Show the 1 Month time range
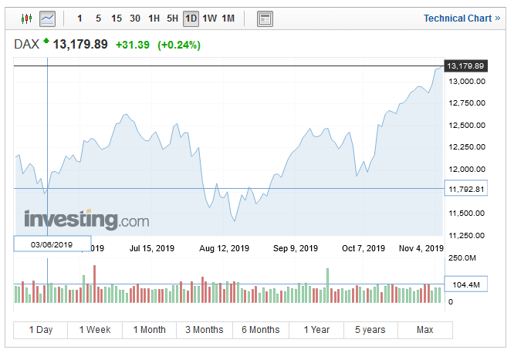 (149, 330)
